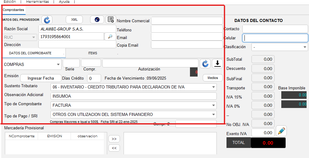Click the pencil edit icon near Exento IVA

(281, 131)
